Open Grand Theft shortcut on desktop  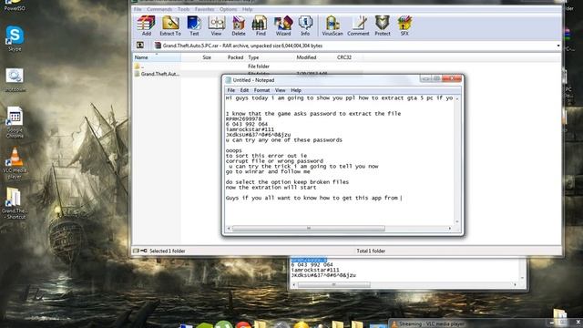coord(15,202)
